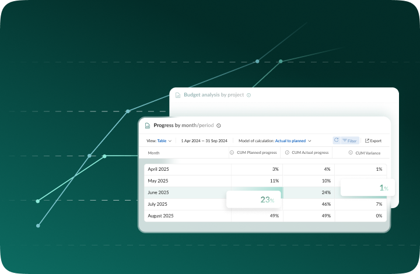Viewport: 420px width, 274px height.
Task: Click the info icon for CUM Actual progress
Action: click(x=288, y=153)
